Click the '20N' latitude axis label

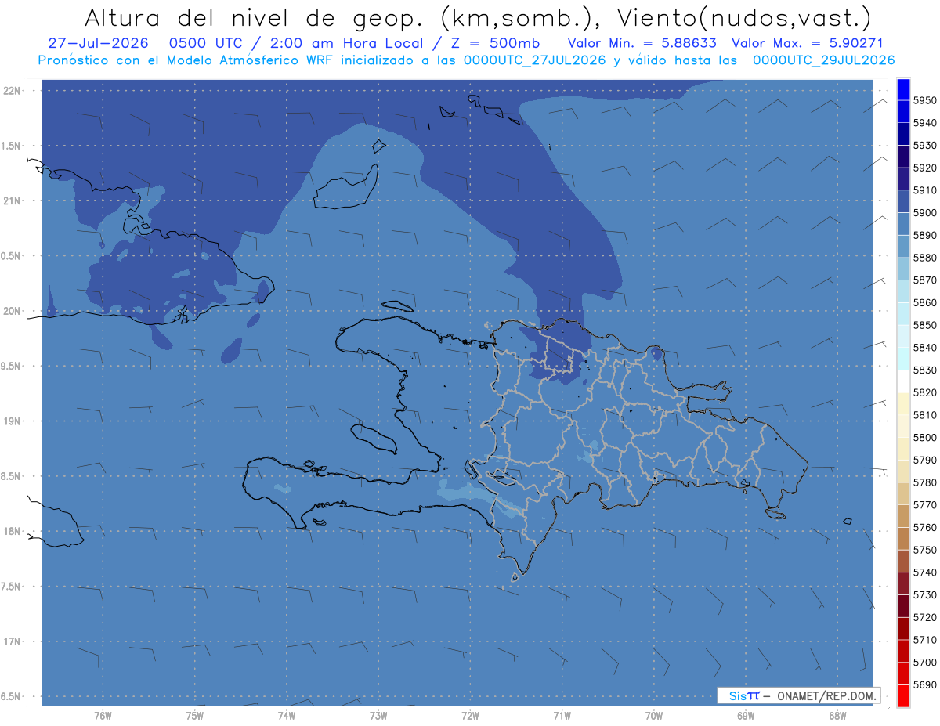point(12,311)
